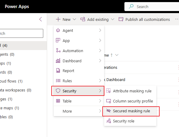Open the New dropdown chevron
Viewport: 179px width, 137px height.
[x=74, y=19]
